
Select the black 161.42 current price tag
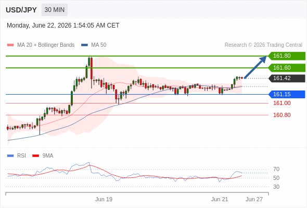coord(287,79)
